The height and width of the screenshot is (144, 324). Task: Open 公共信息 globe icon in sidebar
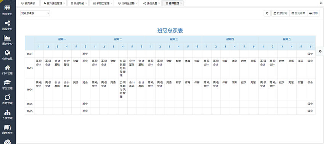[x=8, y=53]
